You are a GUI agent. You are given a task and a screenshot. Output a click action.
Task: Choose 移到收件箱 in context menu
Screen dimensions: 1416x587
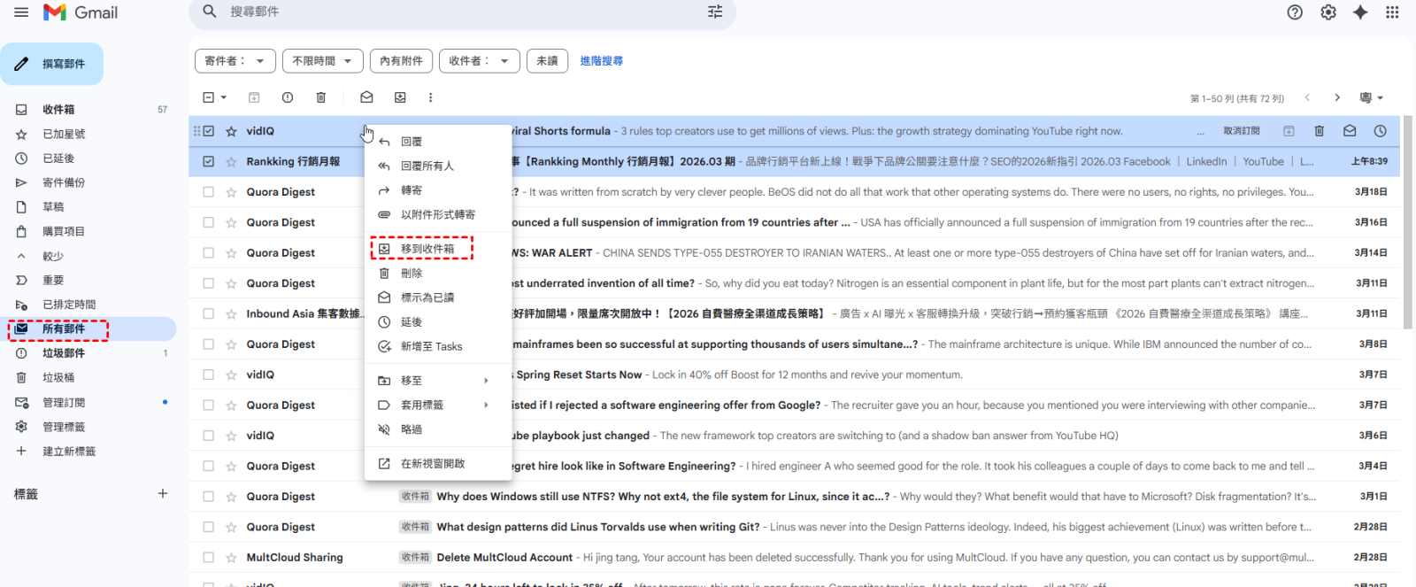[438, 249]
